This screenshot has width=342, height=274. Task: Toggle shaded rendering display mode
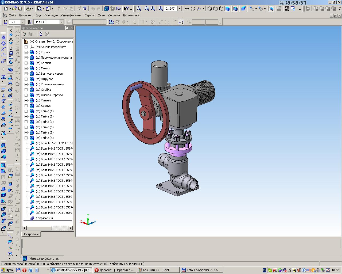[x=227, y=9]
